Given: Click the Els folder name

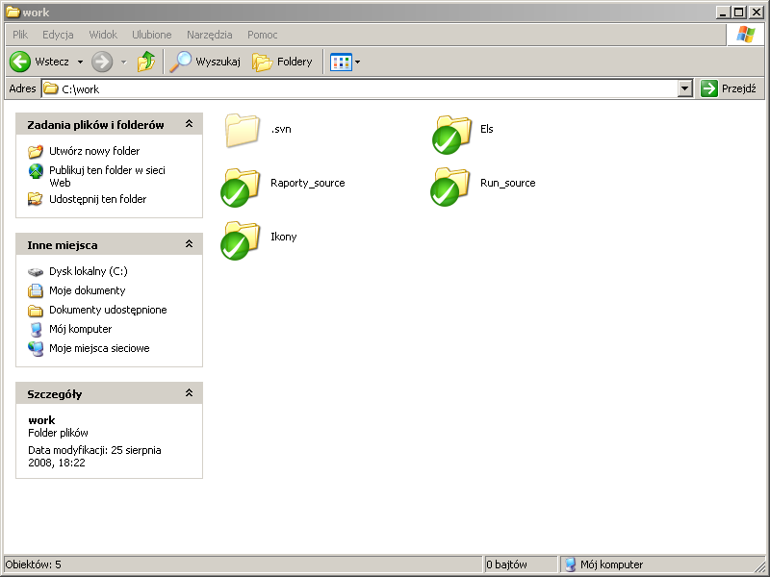Looking at the screenshot, I should (x=487, y=129).
